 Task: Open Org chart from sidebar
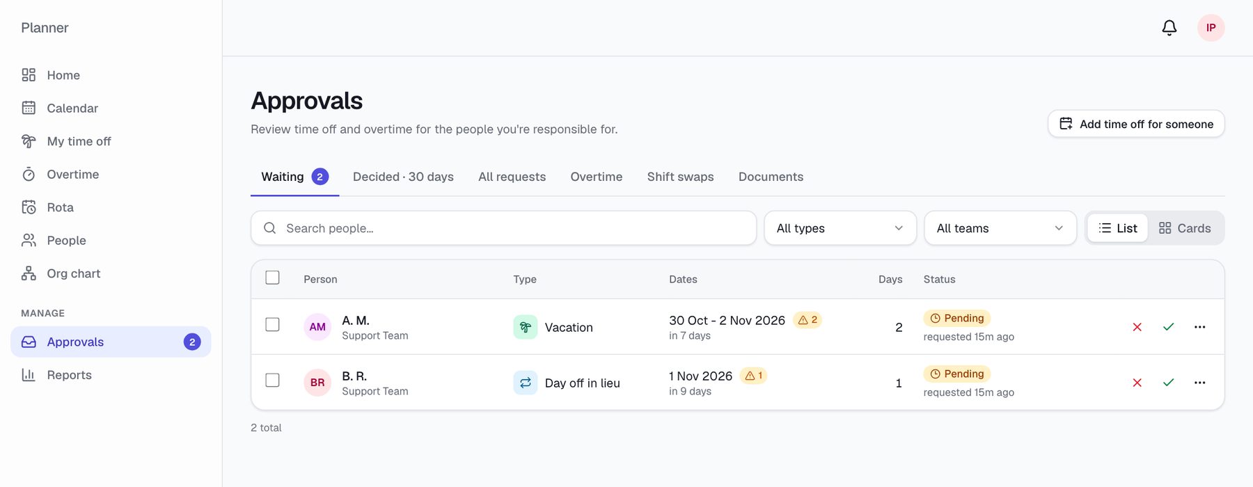111,273
